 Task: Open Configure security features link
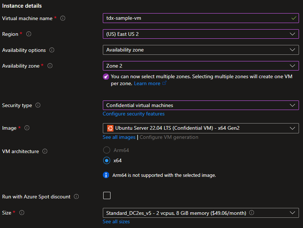coord(134,114)
